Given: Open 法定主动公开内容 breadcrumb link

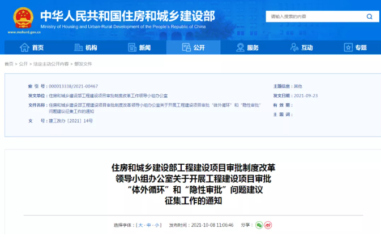Looking at the screenshot, I should 51,64.
